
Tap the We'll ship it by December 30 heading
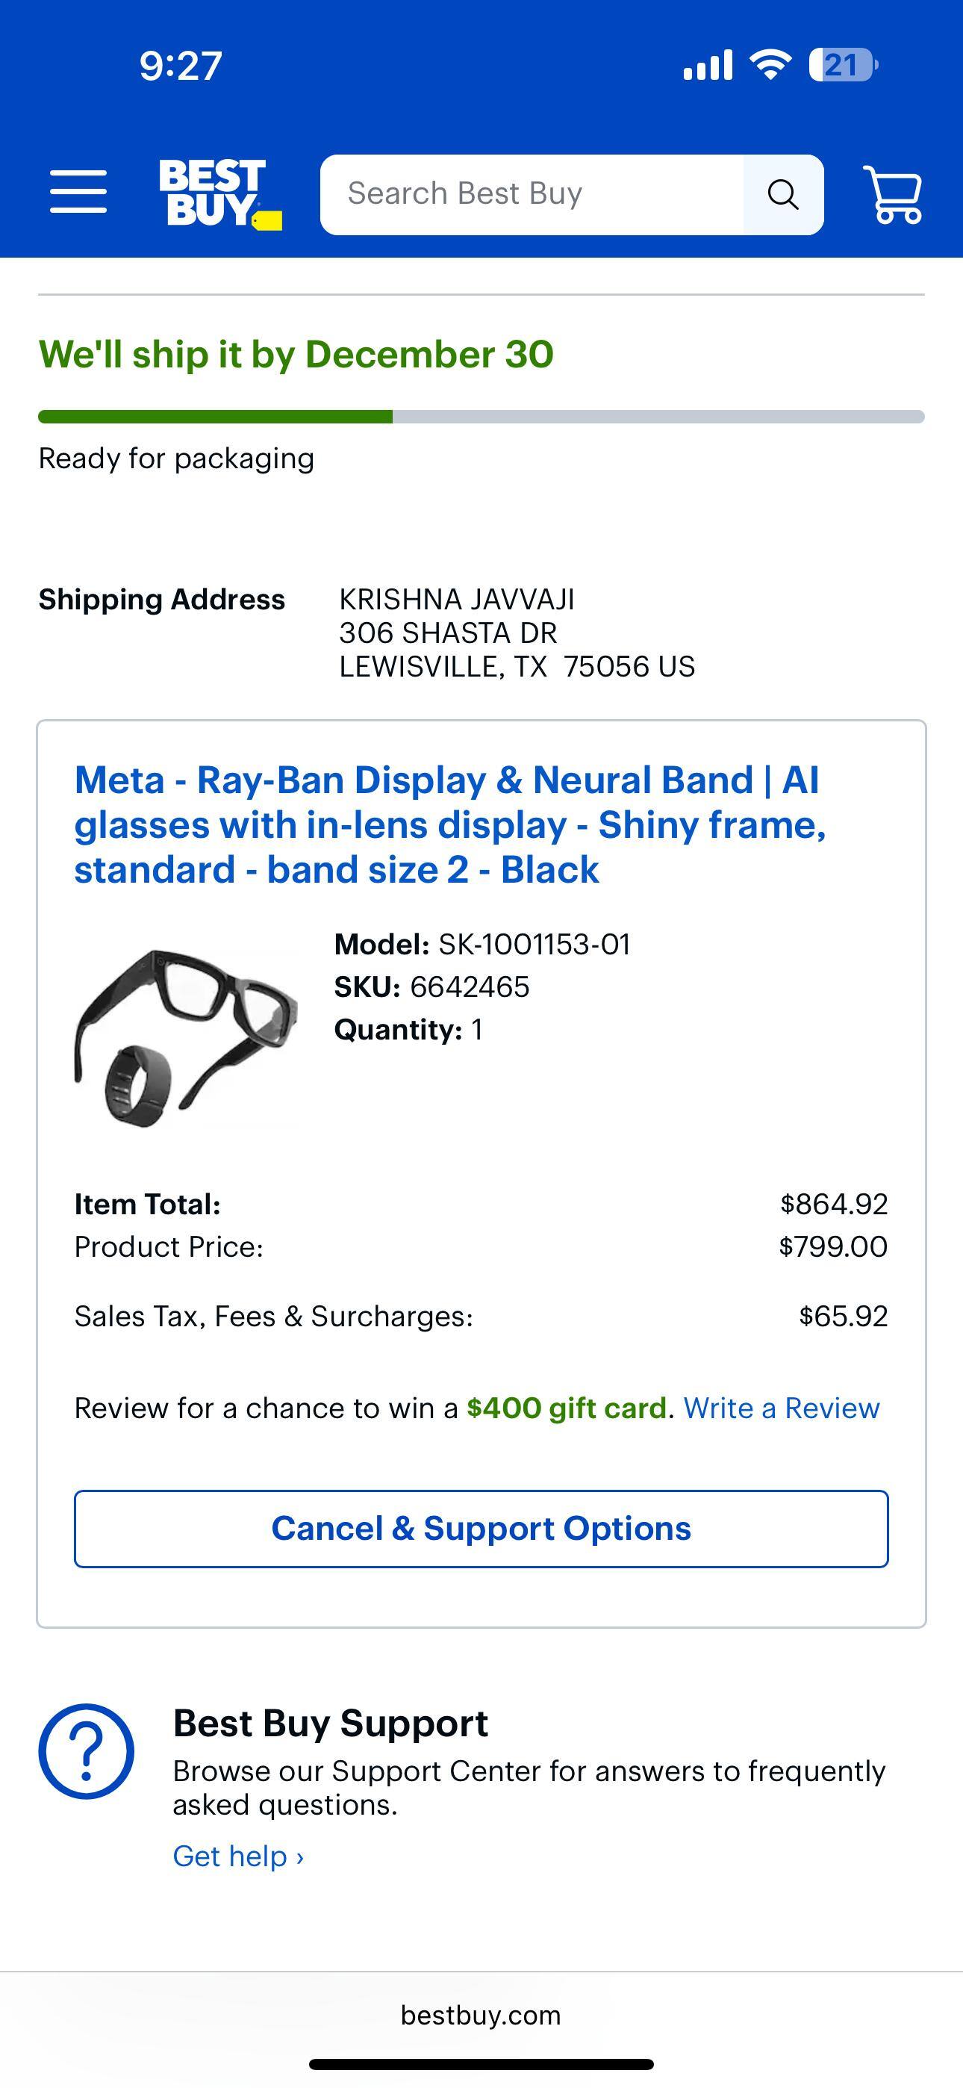click(296, 354)
